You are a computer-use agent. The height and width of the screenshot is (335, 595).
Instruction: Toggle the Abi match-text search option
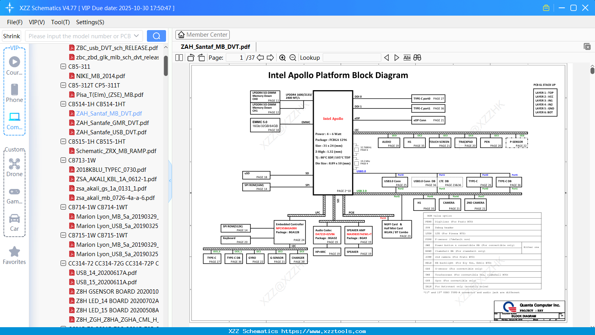407,58
